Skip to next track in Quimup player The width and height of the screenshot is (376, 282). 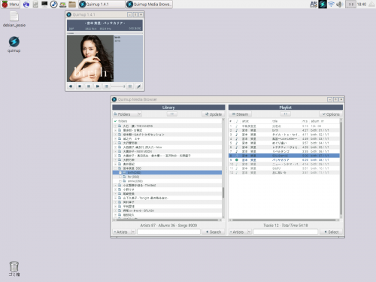click(x=98, y=86)
